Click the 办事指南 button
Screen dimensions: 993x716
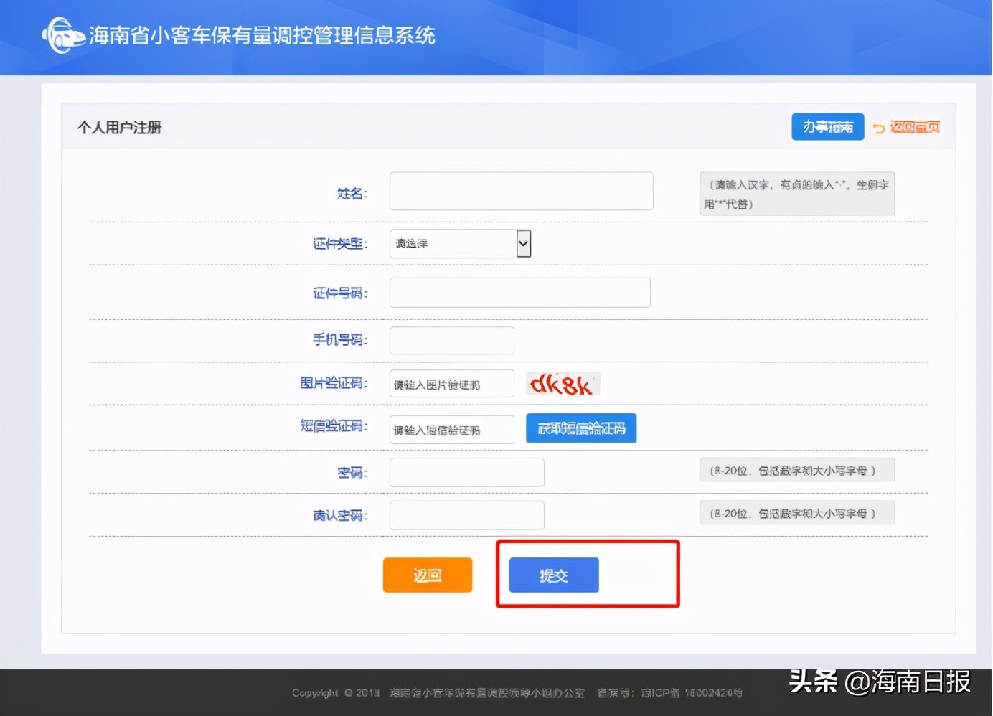pyautogui.click(x=827, y=127)
